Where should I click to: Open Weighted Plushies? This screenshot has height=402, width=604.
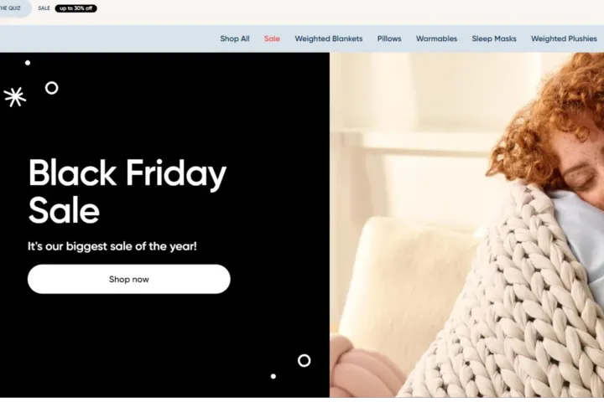(564, 39)
